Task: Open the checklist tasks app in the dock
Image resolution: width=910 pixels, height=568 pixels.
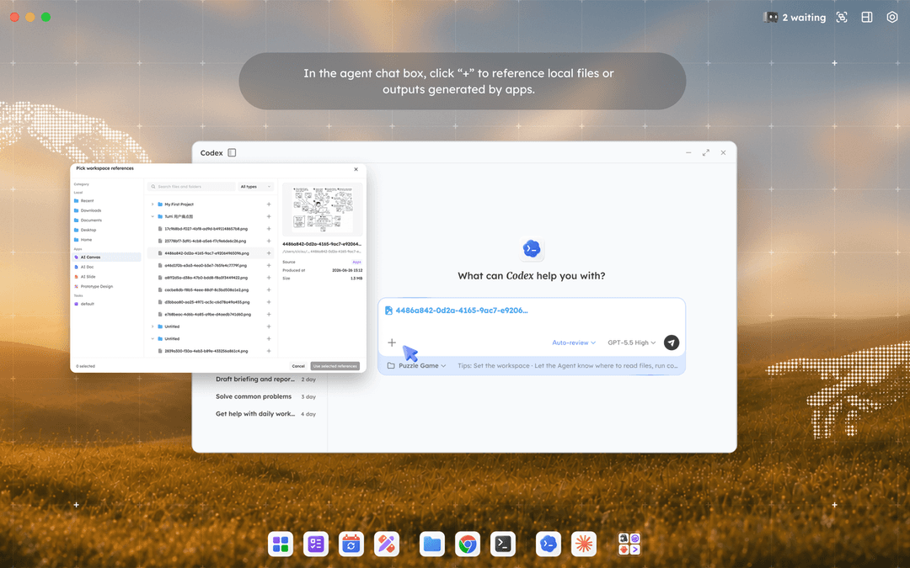Action: (316, 544)
